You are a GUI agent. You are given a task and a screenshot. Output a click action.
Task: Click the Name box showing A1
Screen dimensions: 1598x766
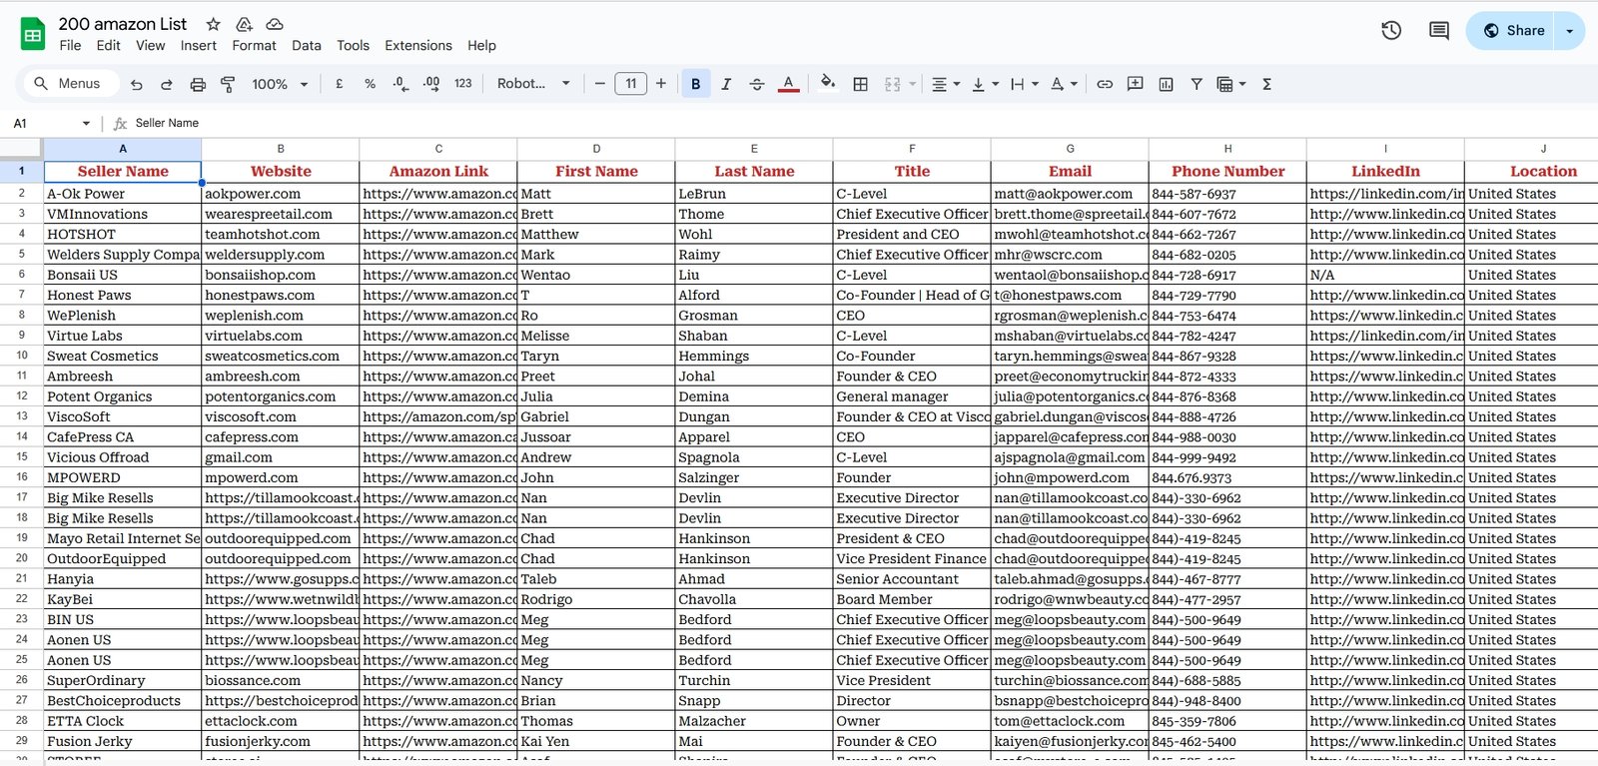click(x=45, y=123)
